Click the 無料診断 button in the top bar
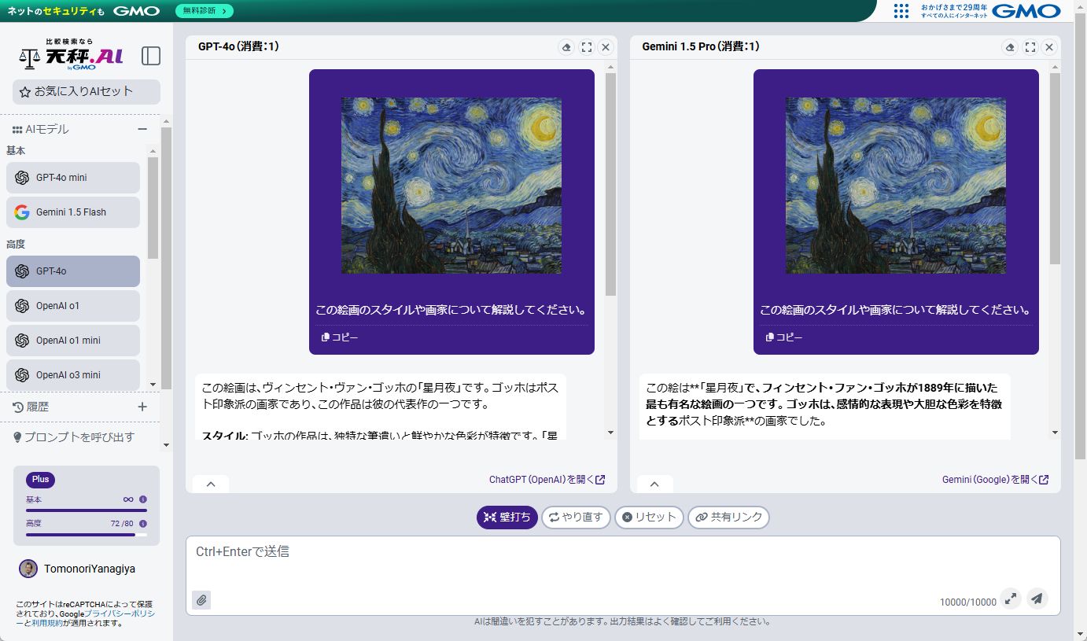The height and width of the screenshot is (641, 1087). point(205,11)
